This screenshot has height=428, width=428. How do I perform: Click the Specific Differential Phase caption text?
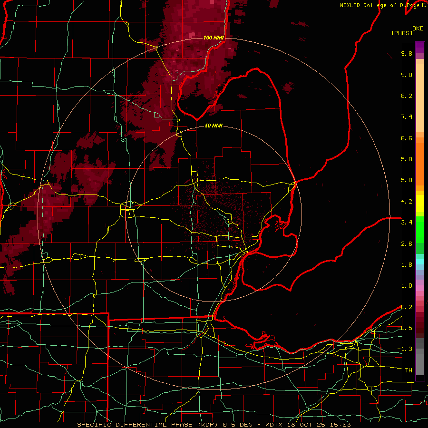pos(214,425)
